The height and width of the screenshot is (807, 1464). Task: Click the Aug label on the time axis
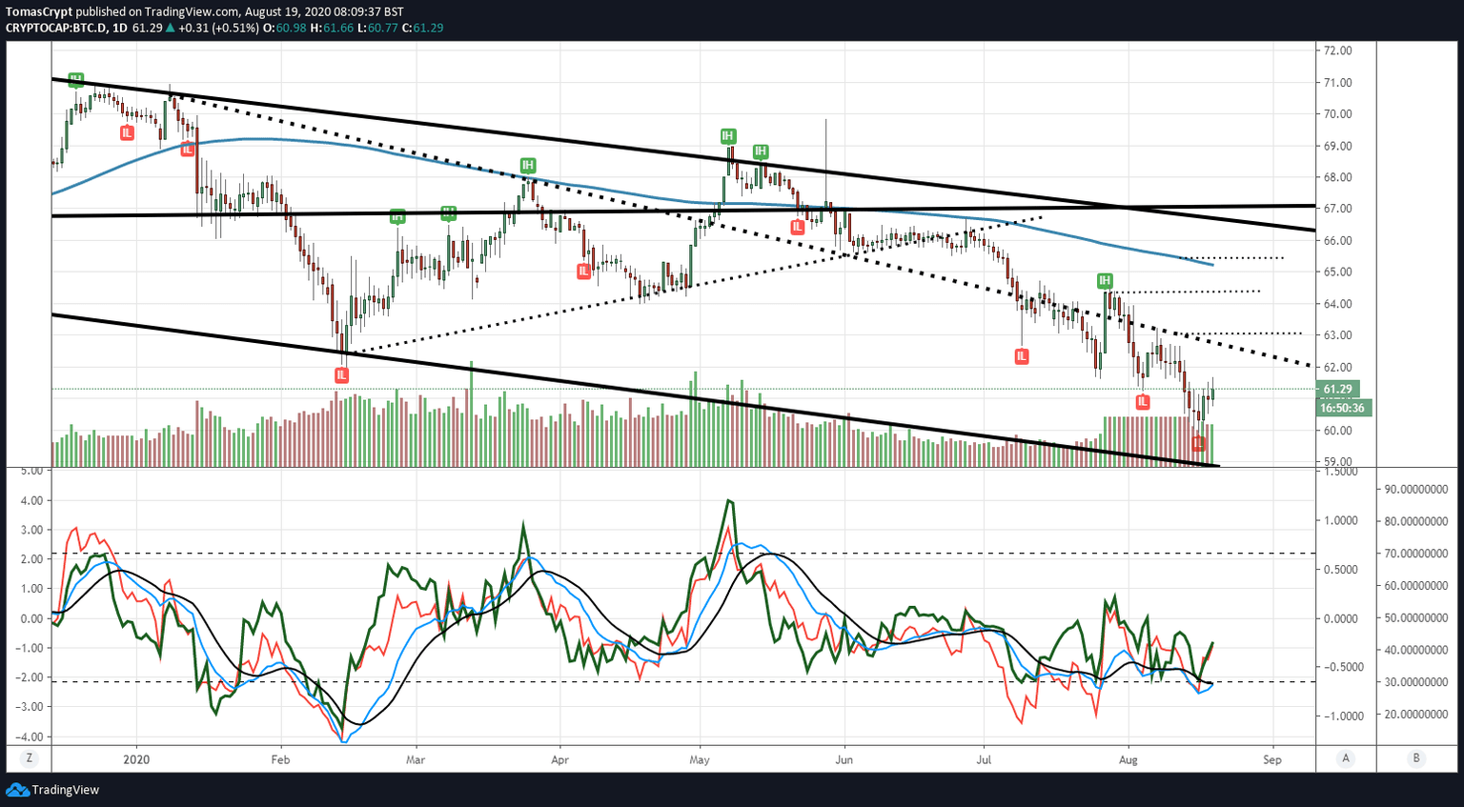(x=1128, y=760)
